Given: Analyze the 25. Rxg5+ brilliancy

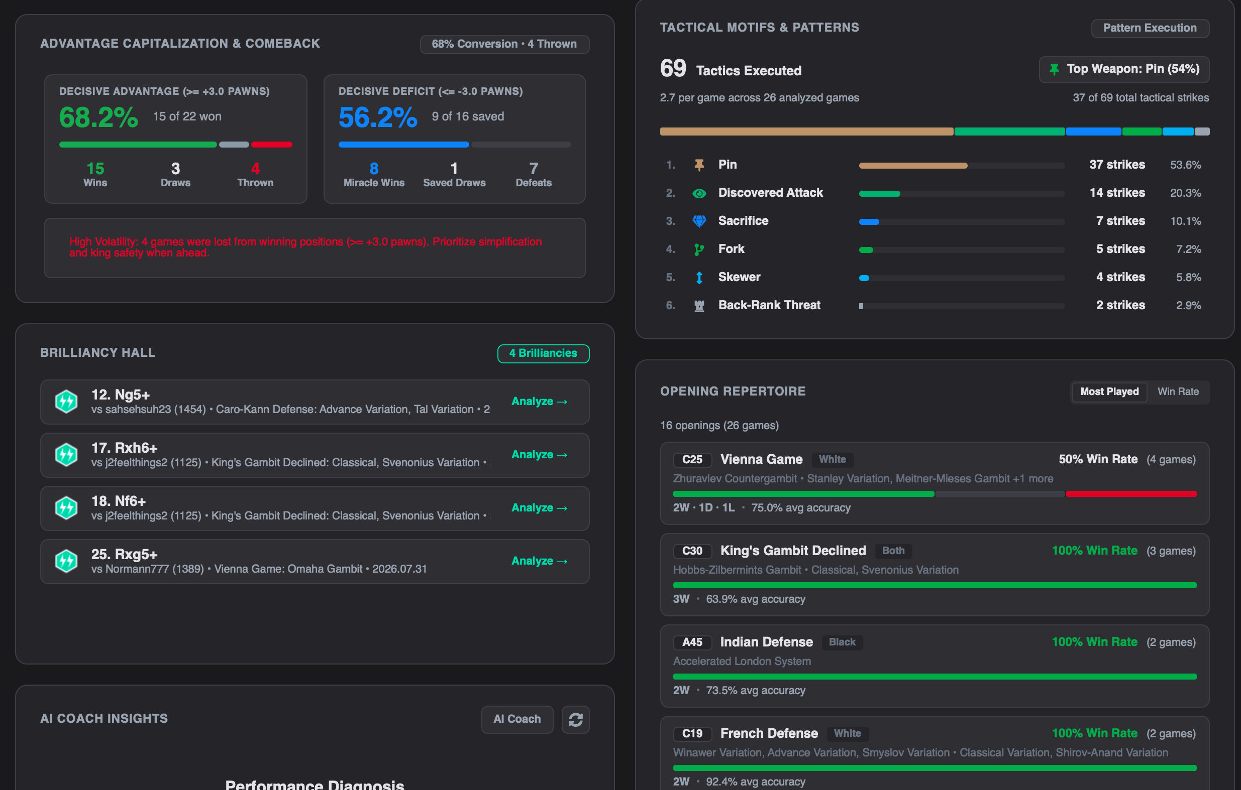Looking at the screenshot, I should click(x=539, y=560).
